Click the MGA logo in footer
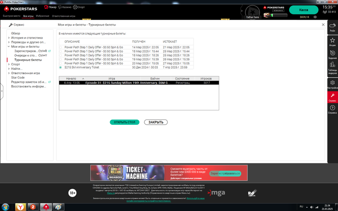 click(x=216, y=193)
